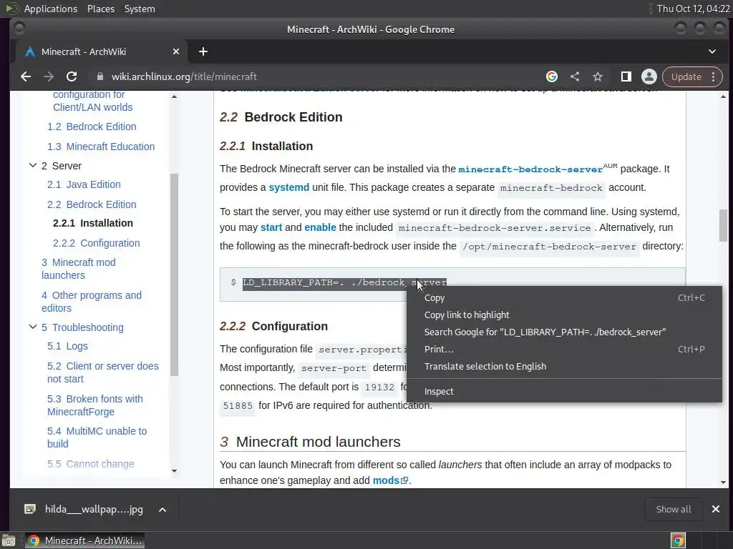Toggle the Chrome side panel icon

coord(626,76)
